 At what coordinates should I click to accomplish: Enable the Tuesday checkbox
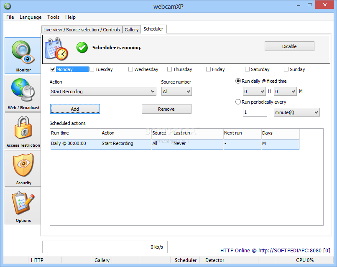(x=92, y=69)
